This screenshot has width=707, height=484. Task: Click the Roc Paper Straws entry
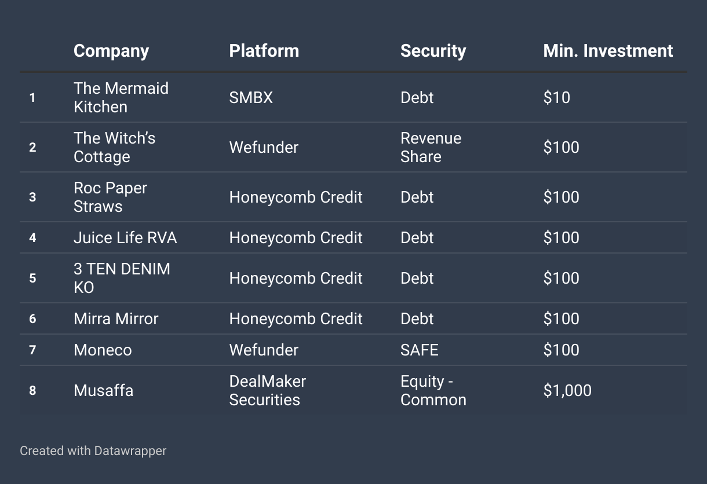[x=111, y=197]
